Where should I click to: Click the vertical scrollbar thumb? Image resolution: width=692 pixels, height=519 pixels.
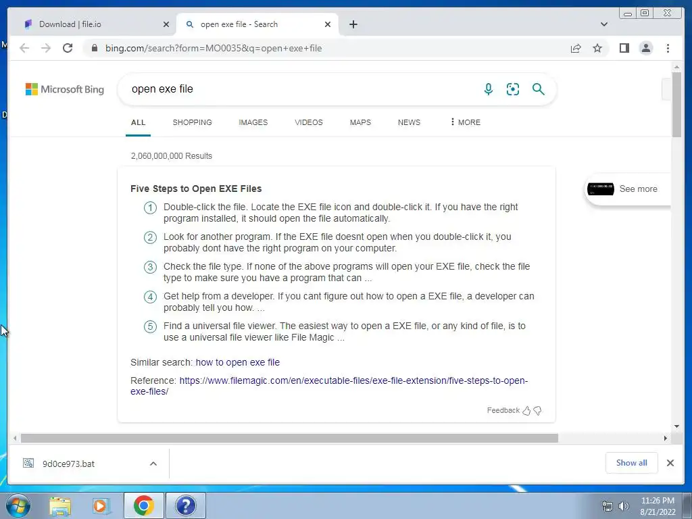(x=676, y=104)
